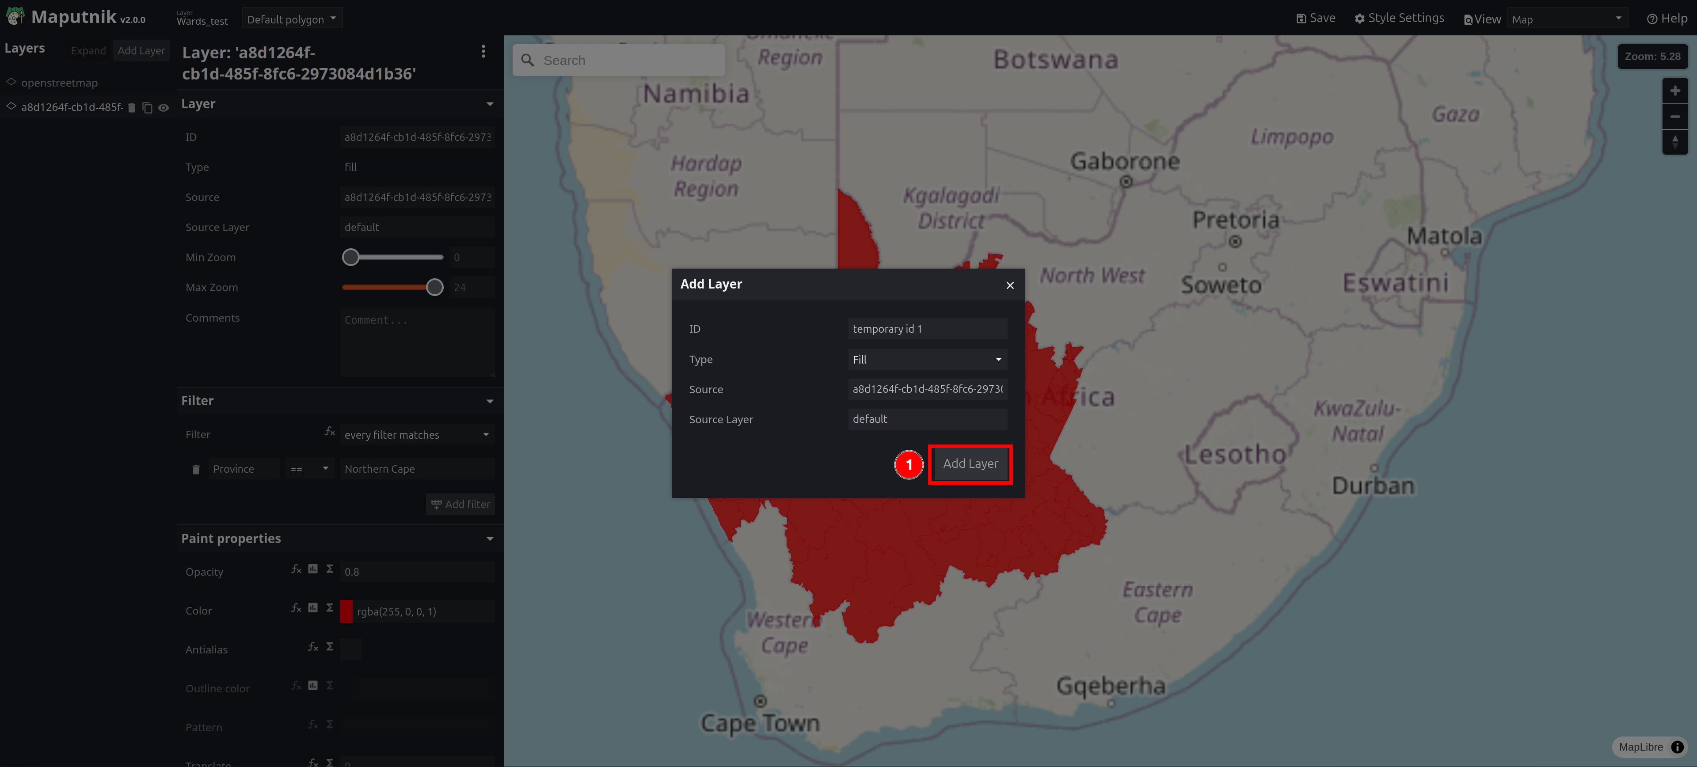Click the Maputnik logo icon

(15, 16)
